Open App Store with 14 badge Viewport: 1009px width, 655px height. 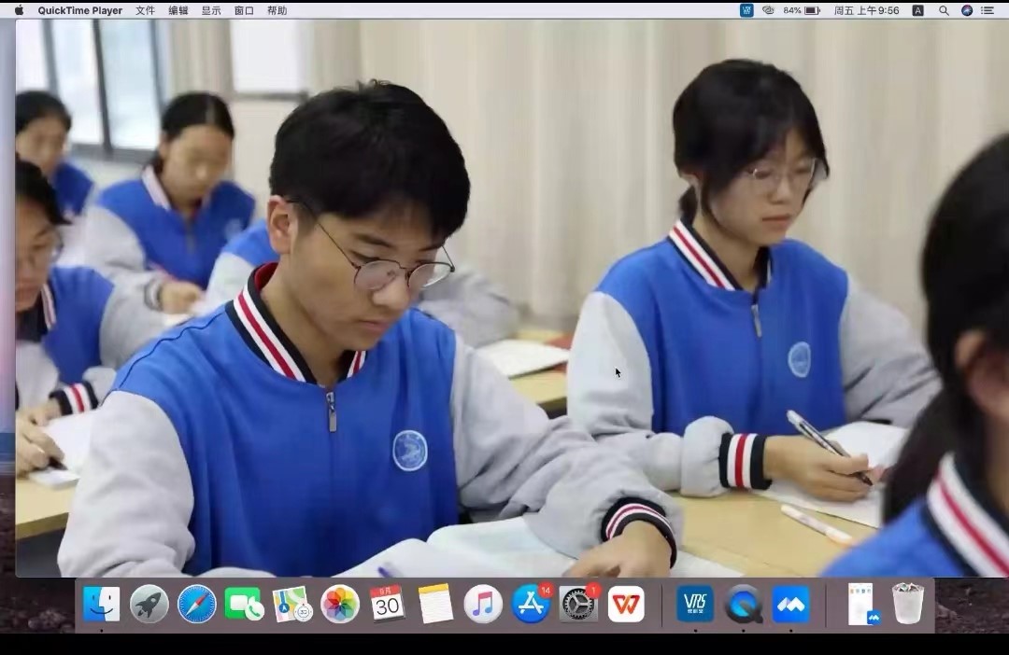coord(531,604)
